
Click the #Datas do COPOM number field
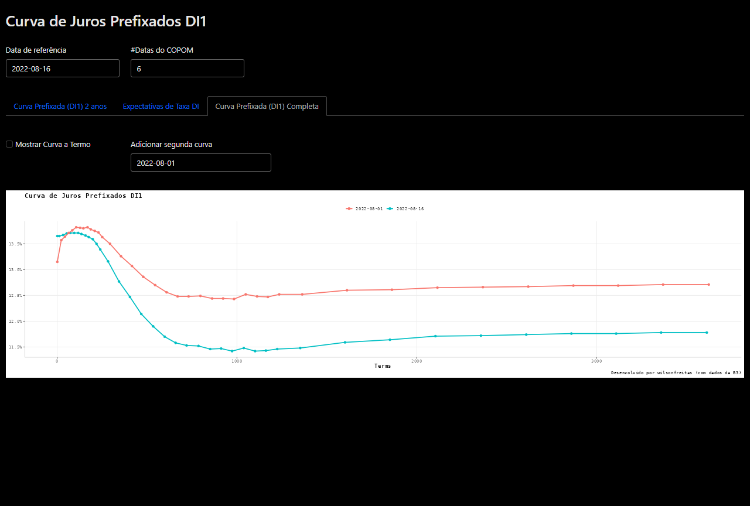coord(187,69)
